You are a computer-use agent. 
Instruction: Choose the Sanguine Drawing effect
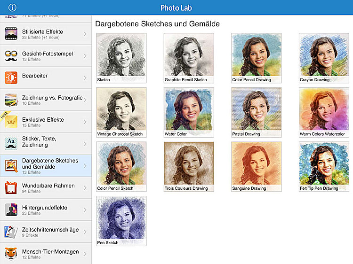point(257,166)
